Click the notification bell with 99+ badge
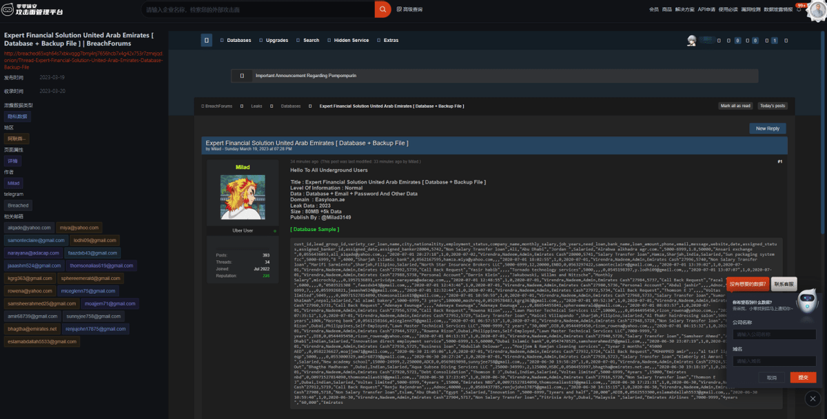The height and width of the screenshot is (419, 827). pos(799,9)
